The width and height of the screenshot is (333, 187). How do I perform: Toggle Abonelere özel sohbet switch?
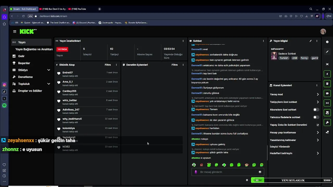pos(316,110)
